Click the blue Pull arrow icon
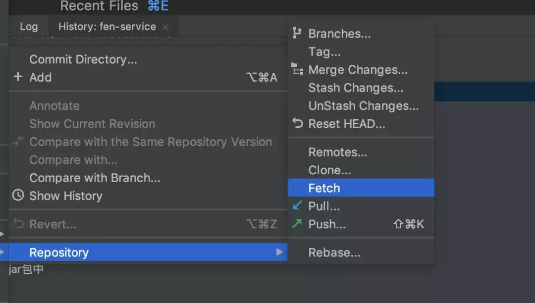The width and height of the screenshot is (535, 303). (297, 205)
